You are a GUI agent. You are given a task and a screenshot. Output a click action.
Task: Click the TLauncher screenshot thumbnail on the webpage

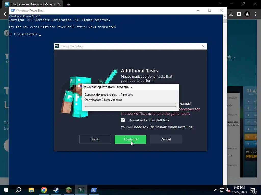[x=242, y=132]
